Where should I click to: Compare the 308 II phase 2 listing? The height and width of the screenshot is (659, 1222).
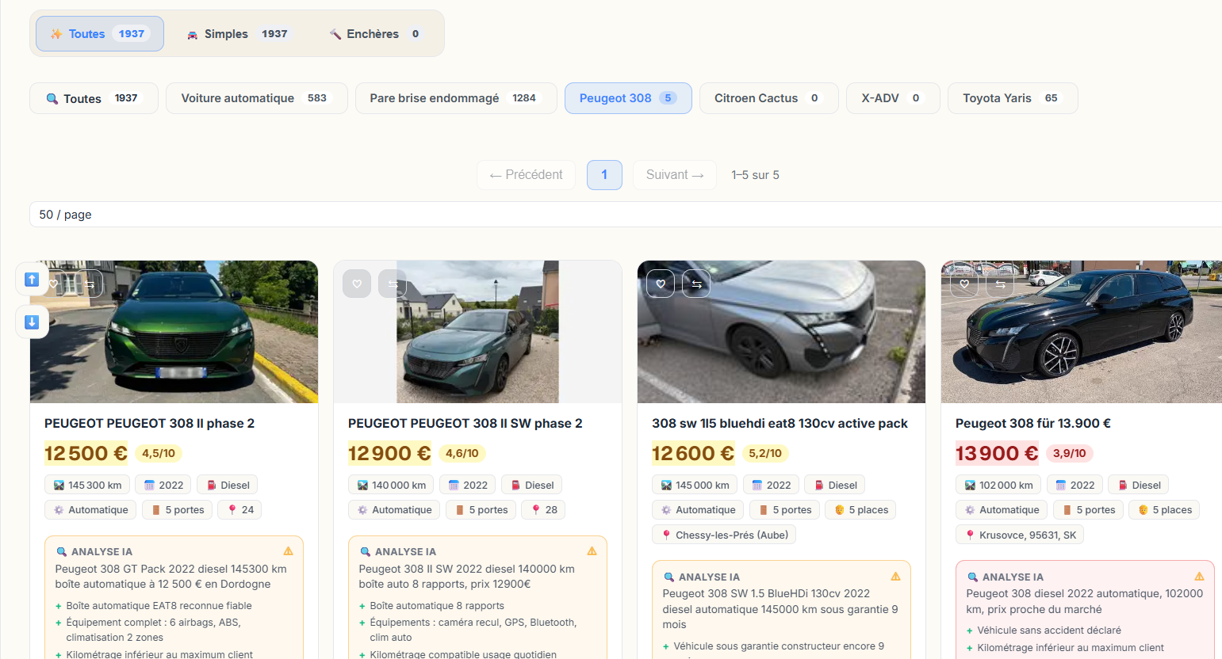[x=89, y=284]
